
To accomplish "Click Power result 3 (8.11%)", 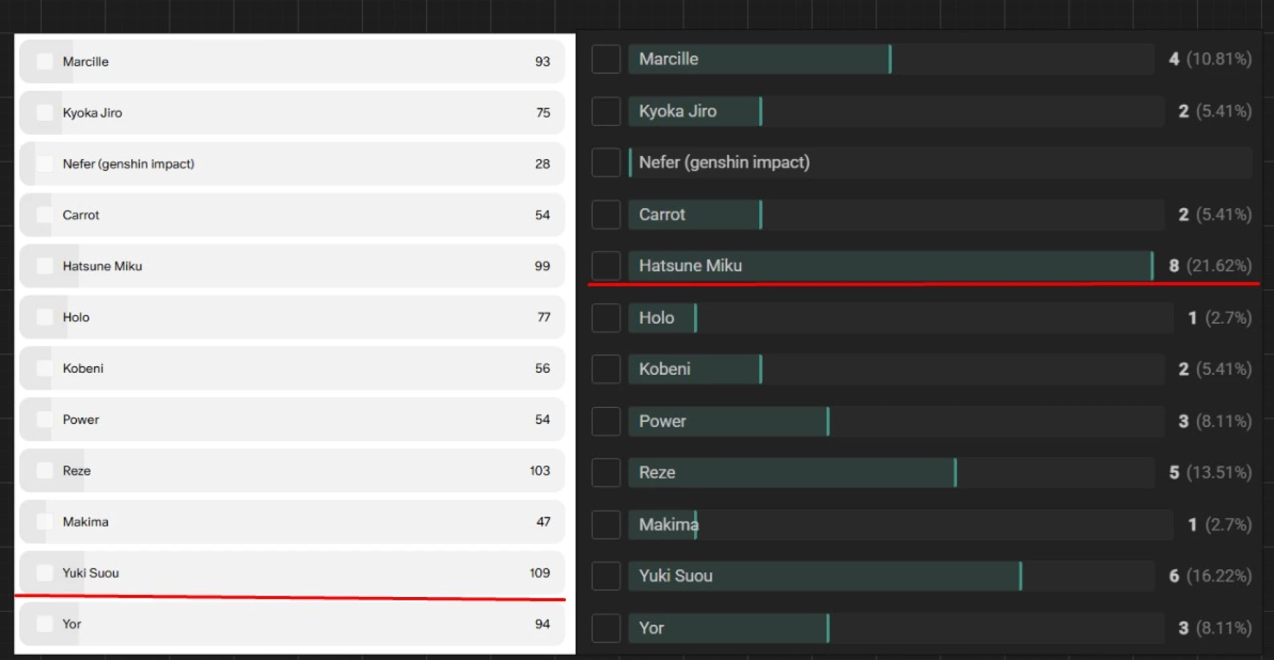I will pos(1215,421).
